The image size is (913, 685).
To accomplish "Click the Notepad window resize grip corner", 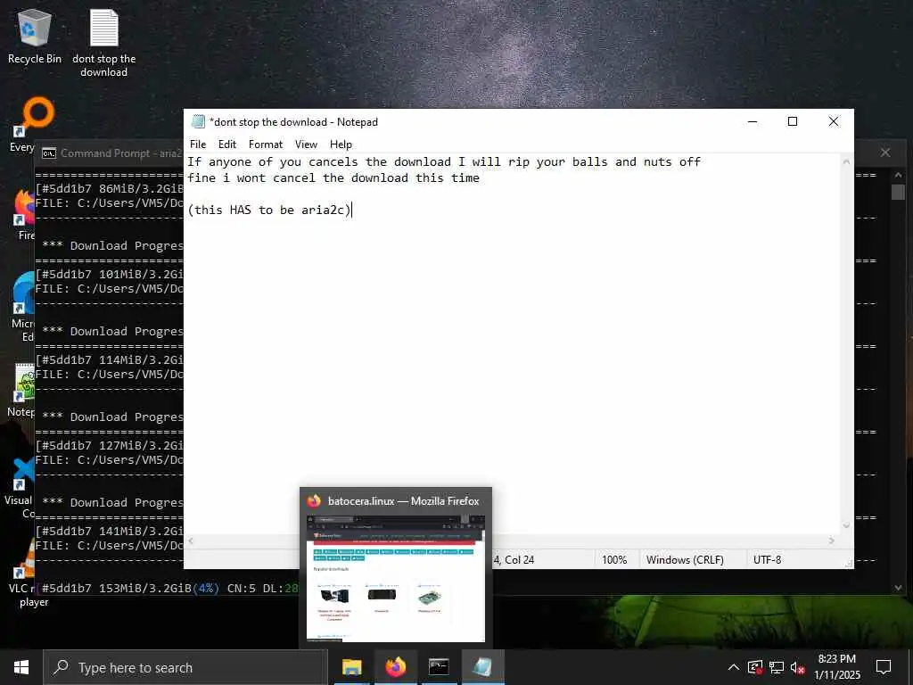I will pos(849,564).
